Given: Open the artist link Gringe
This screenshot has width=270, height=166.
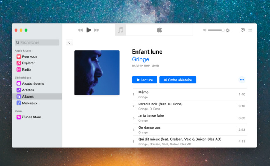Looking at the screenshot, I should coord(140,59).
